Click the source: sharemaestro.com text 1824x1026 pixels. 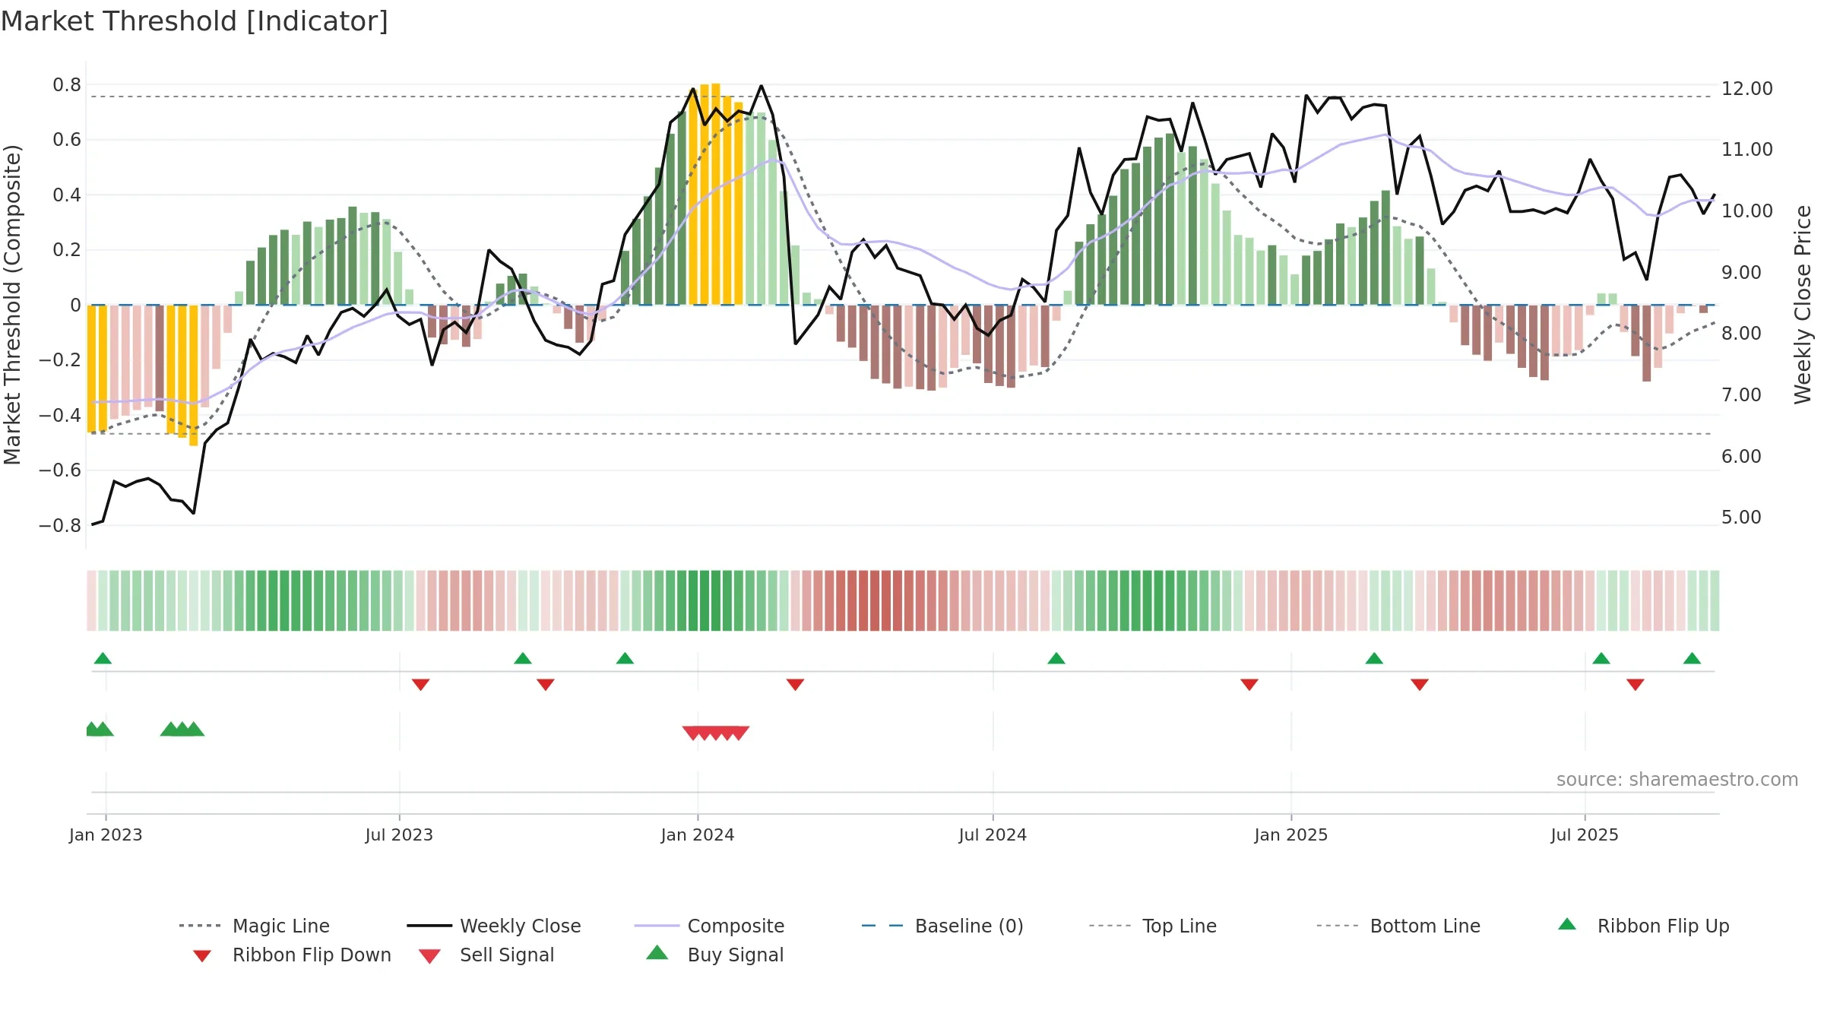[1677, 780]
